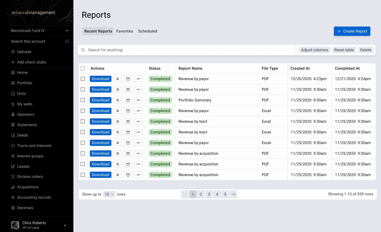Click Adjust columns button

coord(315,50)
